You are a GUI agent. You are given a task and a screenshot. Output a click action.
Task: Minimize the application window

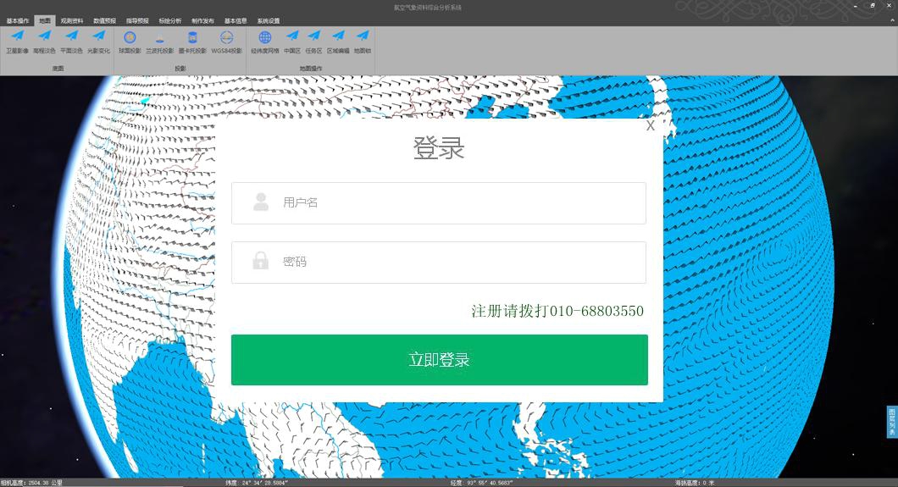(x=856, y=6)
